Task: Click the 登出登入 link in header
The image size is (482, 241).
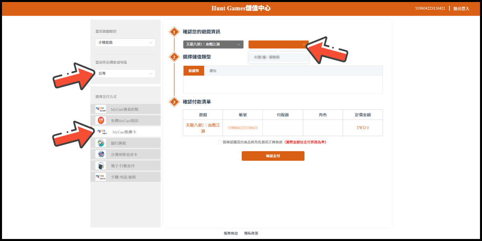Action: click(x=461, y=8)
